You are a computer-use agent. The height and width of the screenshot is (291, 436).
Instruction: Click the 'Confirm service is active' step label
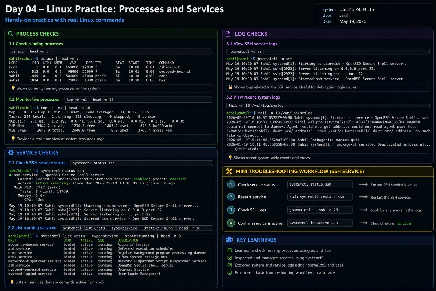(260, 223)
